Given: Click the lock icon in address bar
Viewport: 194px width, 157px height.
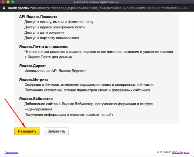Looking at the screenshot, I should click(4, 8).
